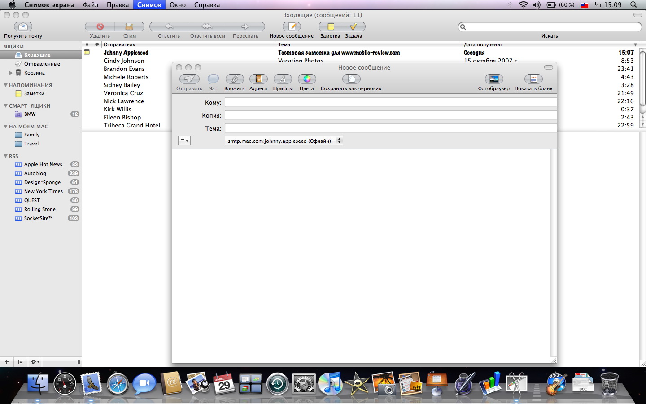The width and height of the screenshot is (646, 404).
Task: Open the smtp.mac.com account dropdown
Action: [x=284, y=141]
